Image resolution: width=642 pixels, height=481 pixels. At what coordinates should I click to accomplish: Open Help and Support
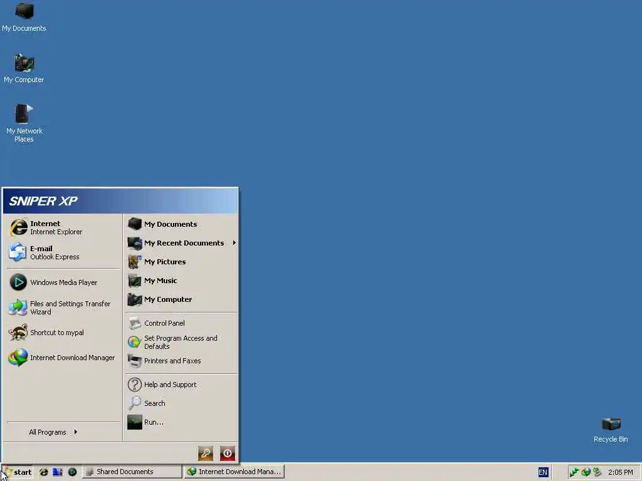pos(182,385)
